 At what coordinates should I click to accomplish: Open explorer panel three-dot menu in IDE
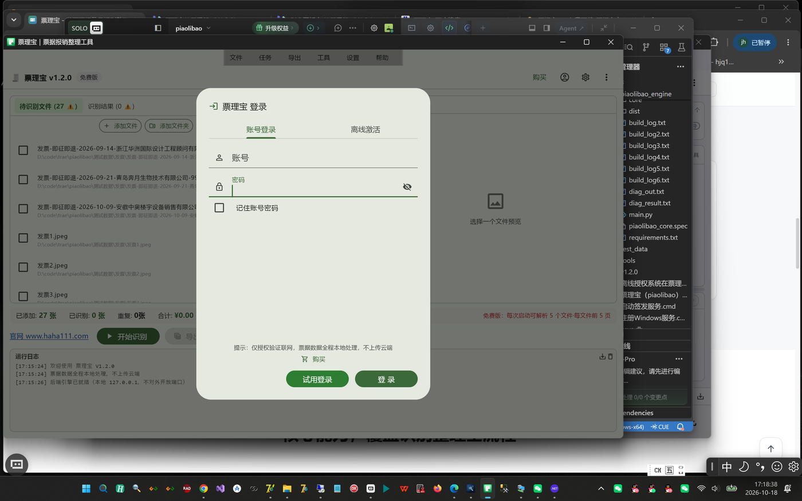(681, 66)
